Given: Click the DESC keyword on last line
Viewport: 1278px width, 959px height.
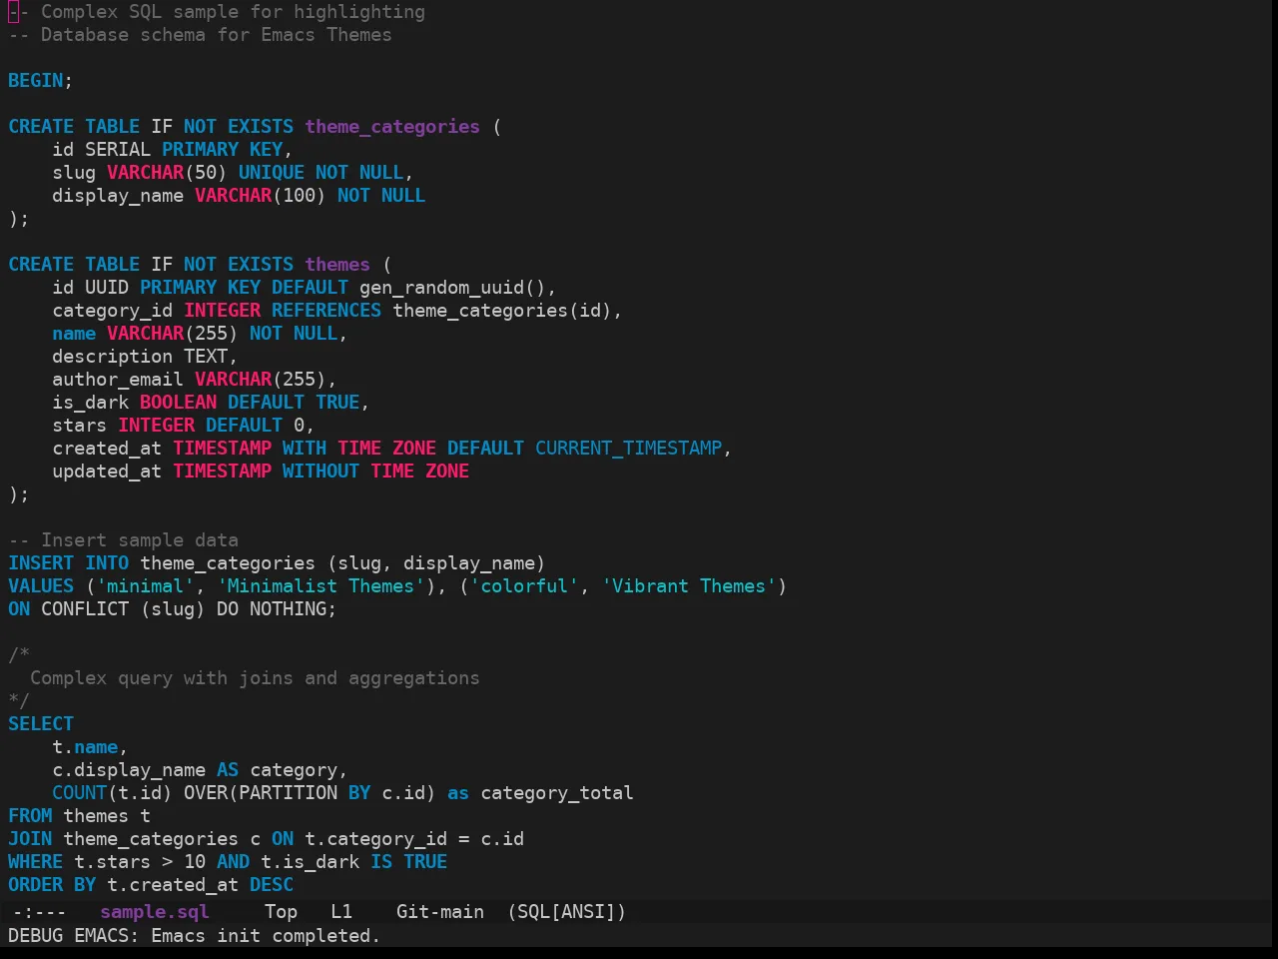Looking at the screenshot, I should pyautogui.click(x=272, y=885).
